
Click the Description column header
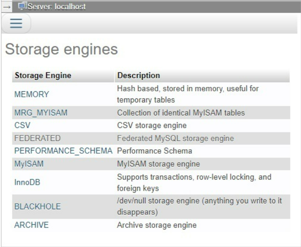tap(139, 76)
